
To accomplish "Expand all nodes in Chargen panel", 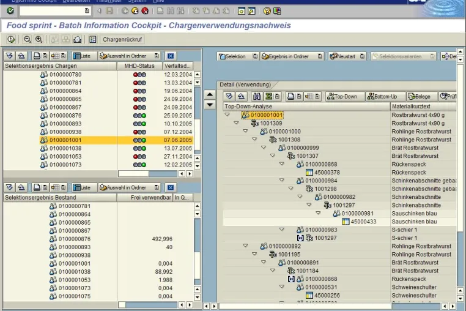I will tap(10, 56).
